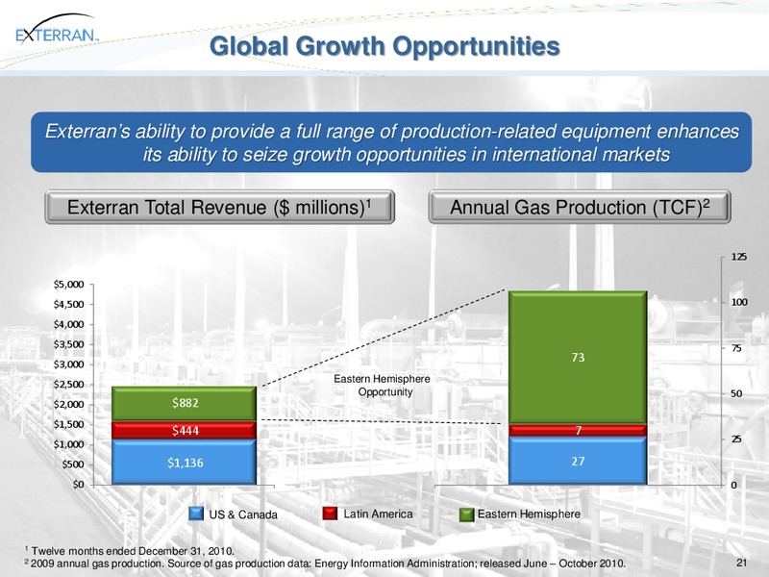Screen dimensions: 769x577
Task: Click the 100 gas production axis label
Action: click(x=739, y=302)
